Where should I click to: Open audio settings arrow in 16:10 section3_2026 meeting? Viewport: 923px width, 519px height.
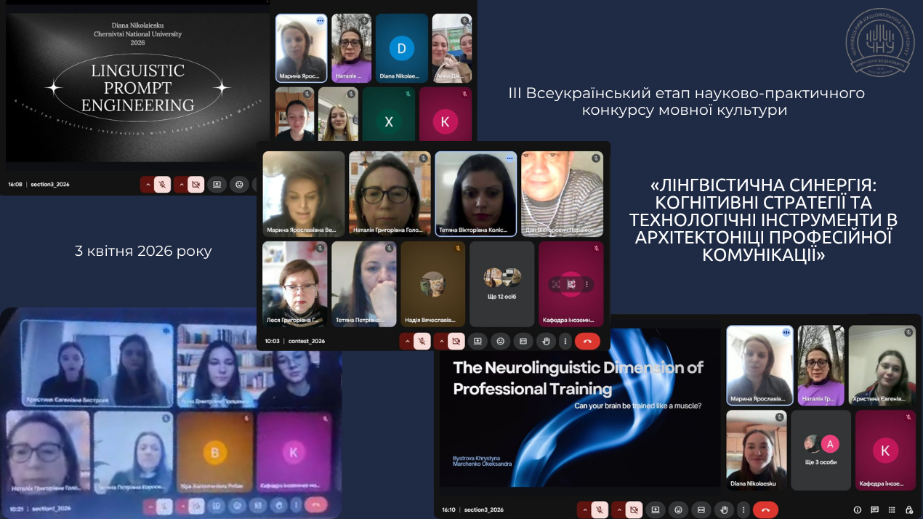[x=584, y=510]
